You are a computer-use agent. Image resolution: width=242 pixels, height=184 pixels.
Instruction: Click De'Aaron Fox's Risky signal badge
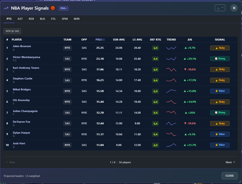(x=220, y=123)
